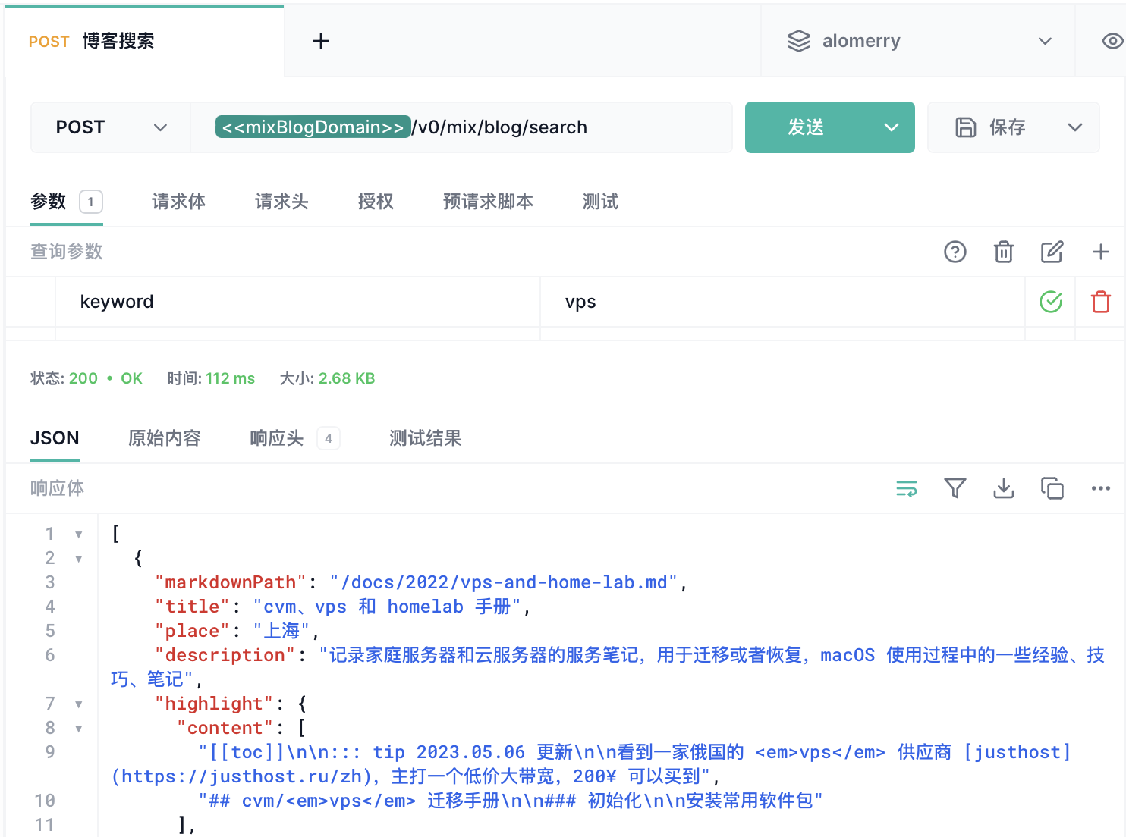The width and height of the screenshot is (1126, 837).
Task: Click the 保存 save button
Action: [990, 127]
